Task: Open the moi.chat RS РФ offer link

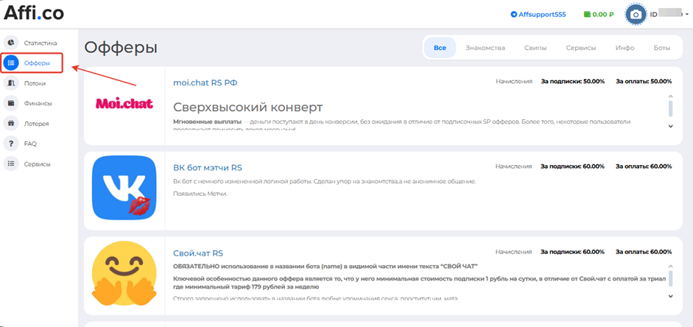Action: tap(205, 82)
